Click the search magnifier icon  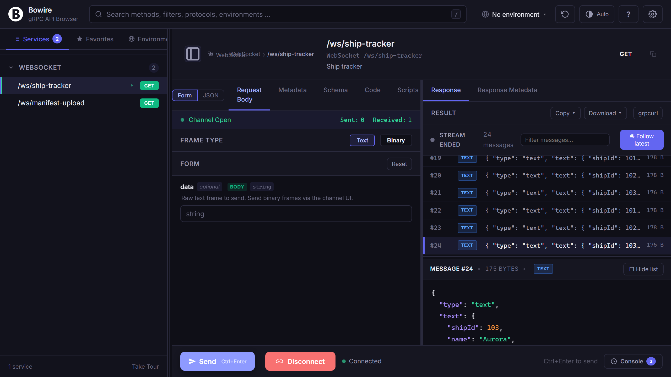point(99,14)
